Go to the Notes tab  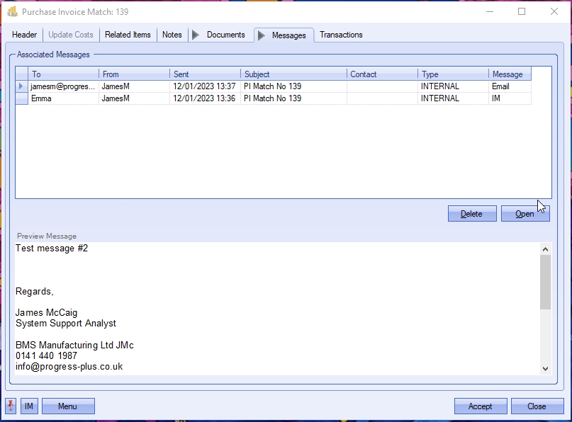[172, 35]
